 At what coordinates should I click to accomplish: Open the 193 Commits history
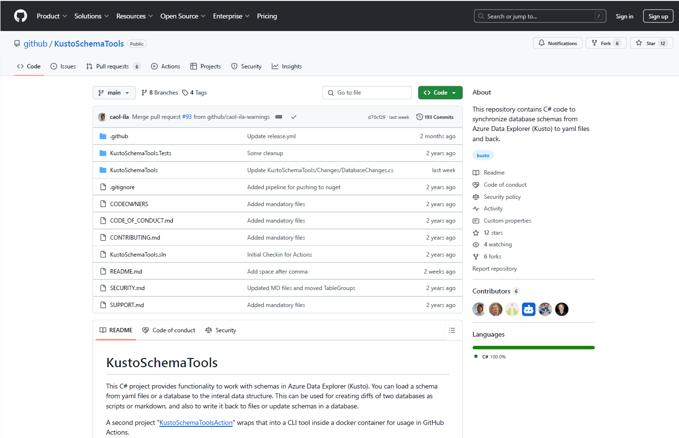[x=435, y=117]
